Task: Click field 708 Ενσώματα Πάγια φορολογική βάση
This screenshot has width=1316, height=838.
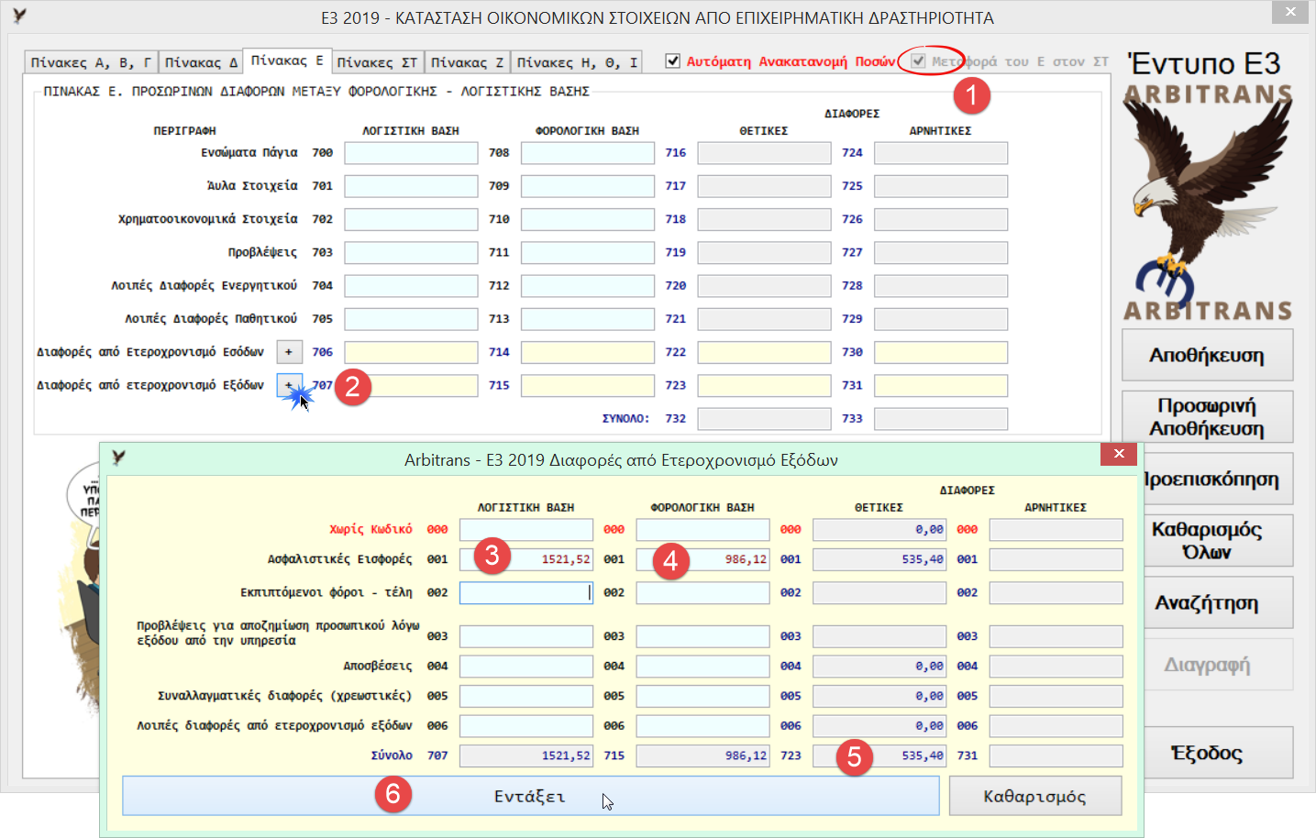Action: coord(588,153)
